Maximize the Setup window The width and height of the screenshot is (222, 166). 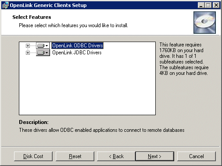pos(208,5)
